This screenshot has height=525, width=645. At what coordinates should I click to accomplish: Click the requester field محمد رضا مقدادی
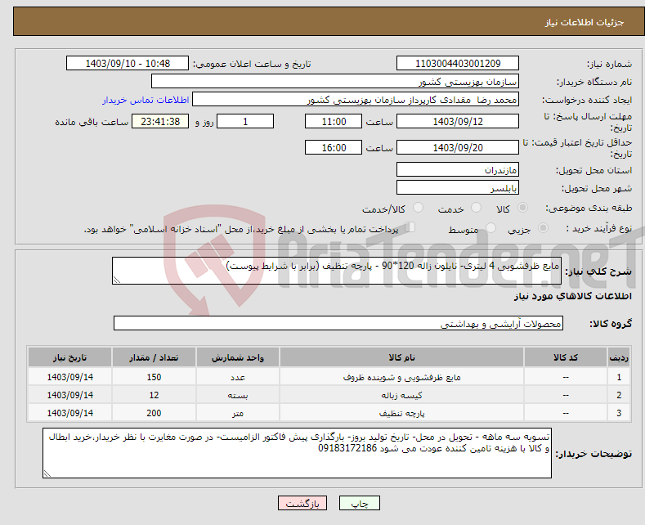pos(356,100)
